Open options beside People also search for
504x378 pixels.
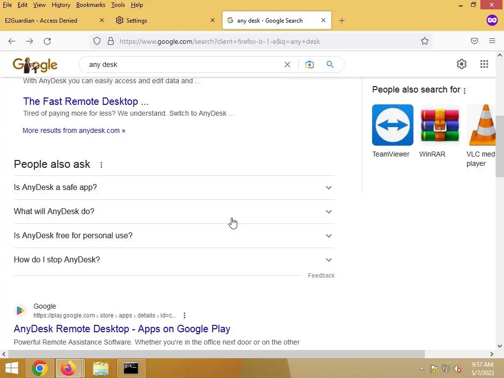click(x=465, y=91)
